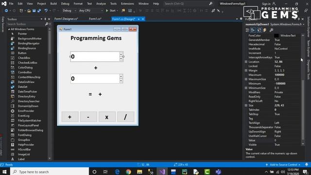Pin the Toolbox panel with pushpin
Viewport: 311px width, 175px height.
click(45, 19)
